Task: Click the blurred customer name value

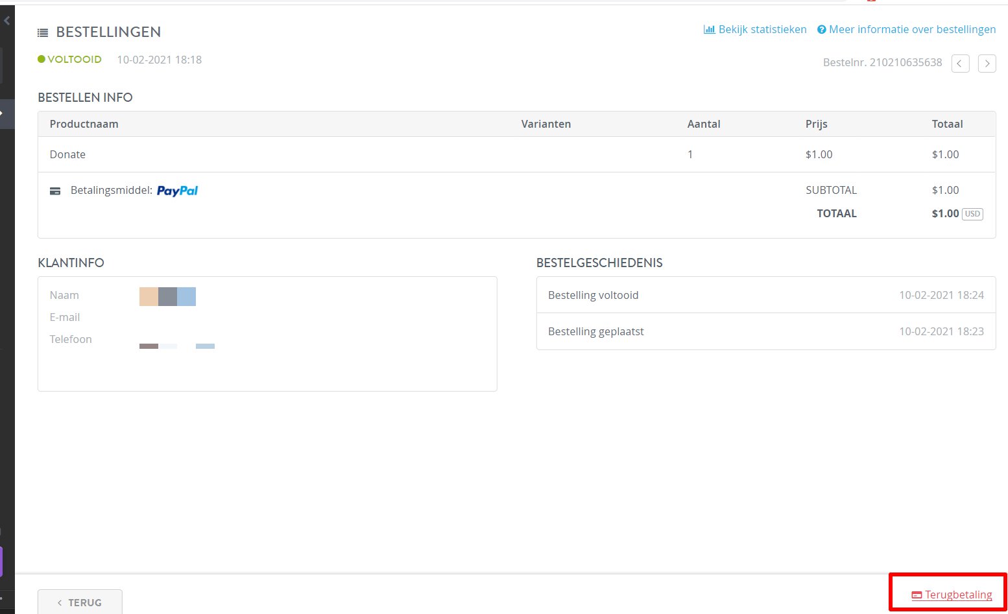Action: [167, 296]
